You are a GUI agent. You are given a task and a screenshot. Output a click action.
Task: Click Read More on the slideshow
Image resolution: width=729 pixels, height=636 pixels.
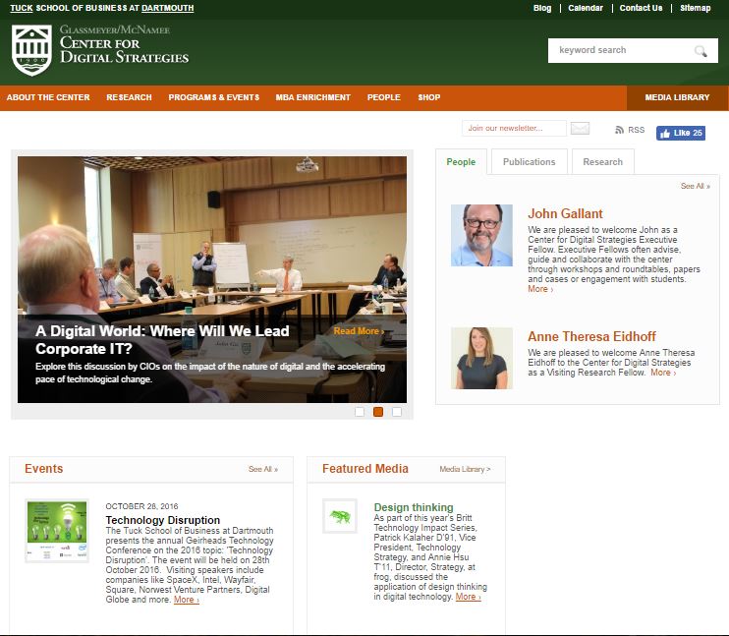pos(359,331)
